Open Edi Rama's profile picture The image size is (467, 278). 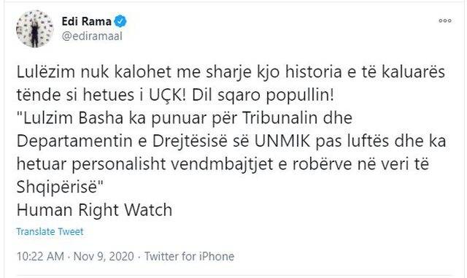(34, 29)
